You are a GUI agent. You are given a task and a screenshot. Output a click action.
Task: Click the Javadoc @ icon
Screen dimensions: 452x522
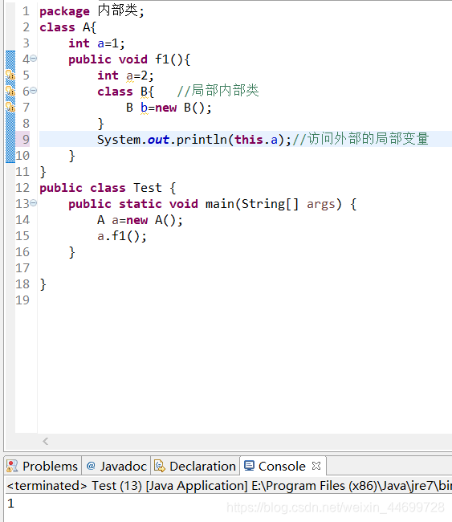click(x=91, y=466)
